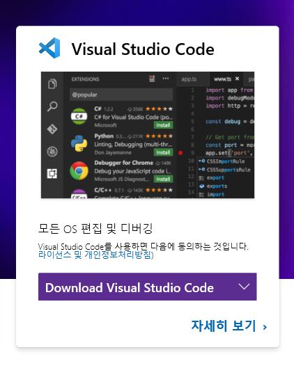Screen dimensions: 294x368
Task: Open the three-dot more actions menu
Action: [166, 79]
